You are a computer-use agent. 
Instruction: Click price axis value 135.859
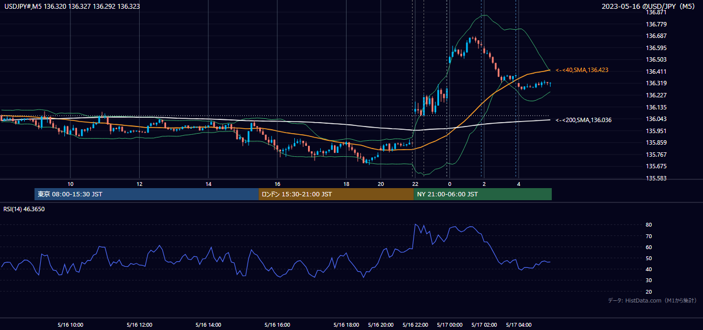(656, 142)
